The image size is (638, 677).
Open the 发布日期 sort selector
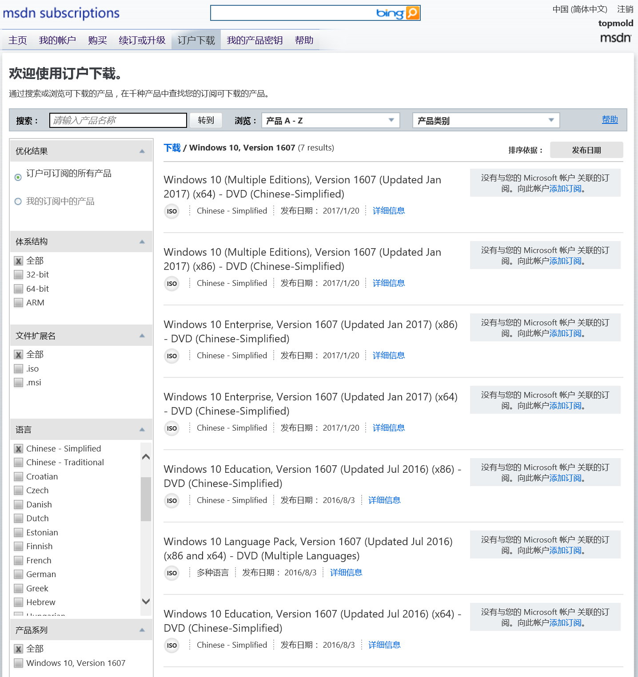coord(586,150)
